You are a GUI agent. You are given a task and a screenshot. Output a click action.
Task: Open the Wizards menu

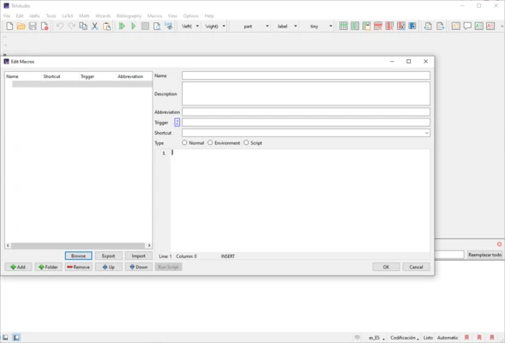point(103,15)
